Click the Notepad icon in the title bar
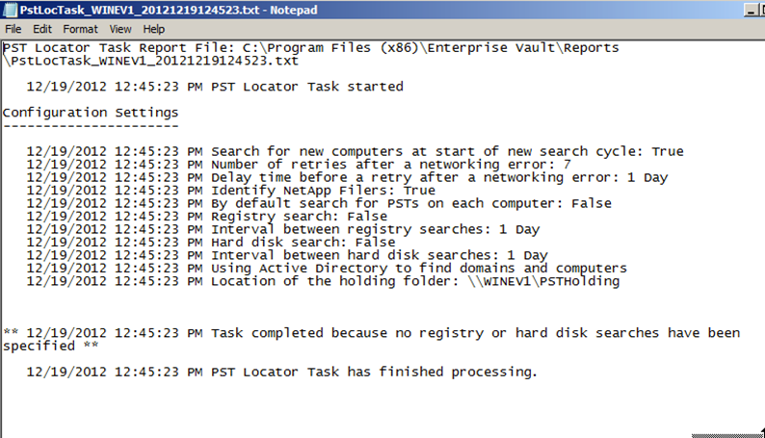The width and height of the screenshot is (765, 438). [10, 10]
